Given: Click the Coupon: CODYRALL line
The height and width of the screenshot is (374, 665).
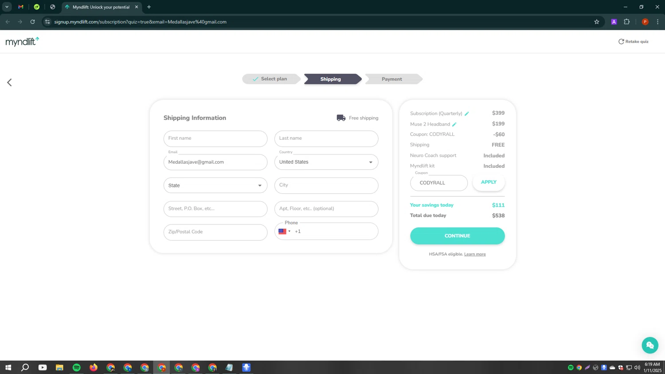Looking at the screenshot, I should (x=457, y=134).
